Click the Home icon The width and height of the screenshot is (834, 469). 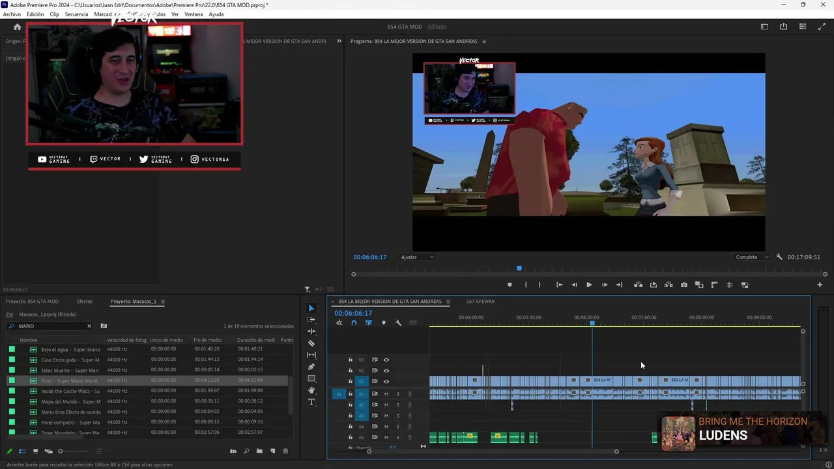[x=18, y=27]
